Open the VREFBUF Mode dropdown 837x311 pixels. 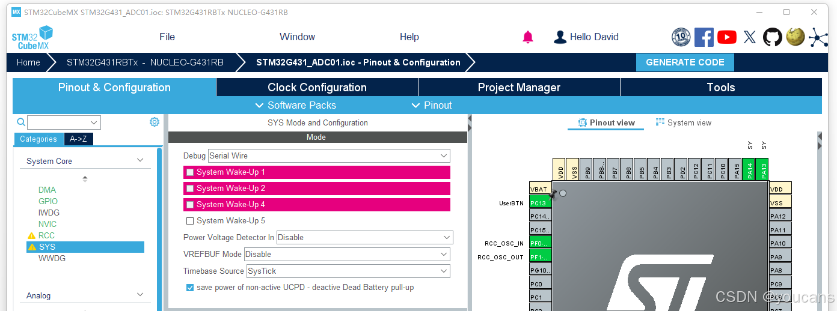pyautogui.click(x=346, y=254)
